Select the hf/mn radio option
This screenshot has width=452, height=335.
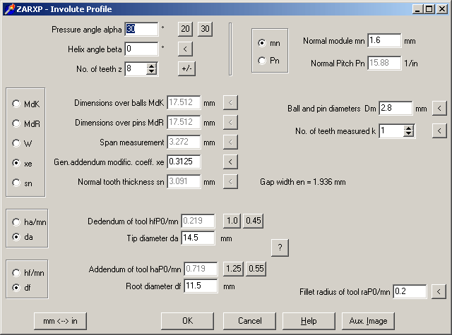coord(16,272)
